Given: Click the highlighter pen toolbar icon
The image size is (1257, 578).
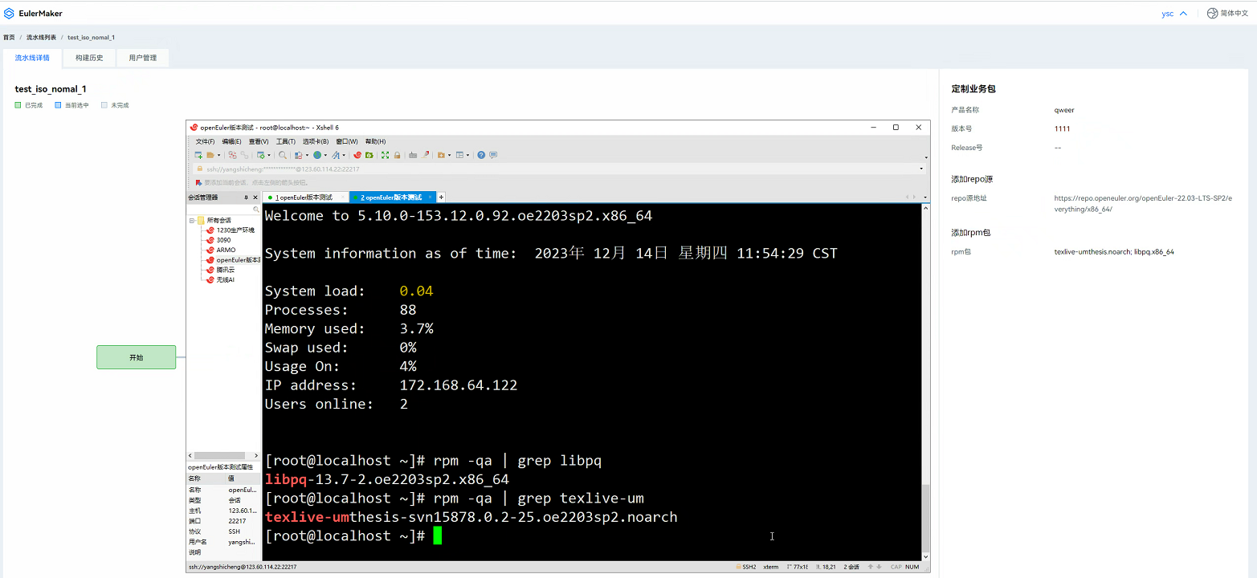Looking at the screenshot, I should [426, 155].
